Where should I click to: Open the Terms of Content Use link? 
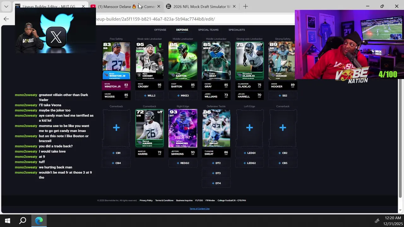coord(199,209)
